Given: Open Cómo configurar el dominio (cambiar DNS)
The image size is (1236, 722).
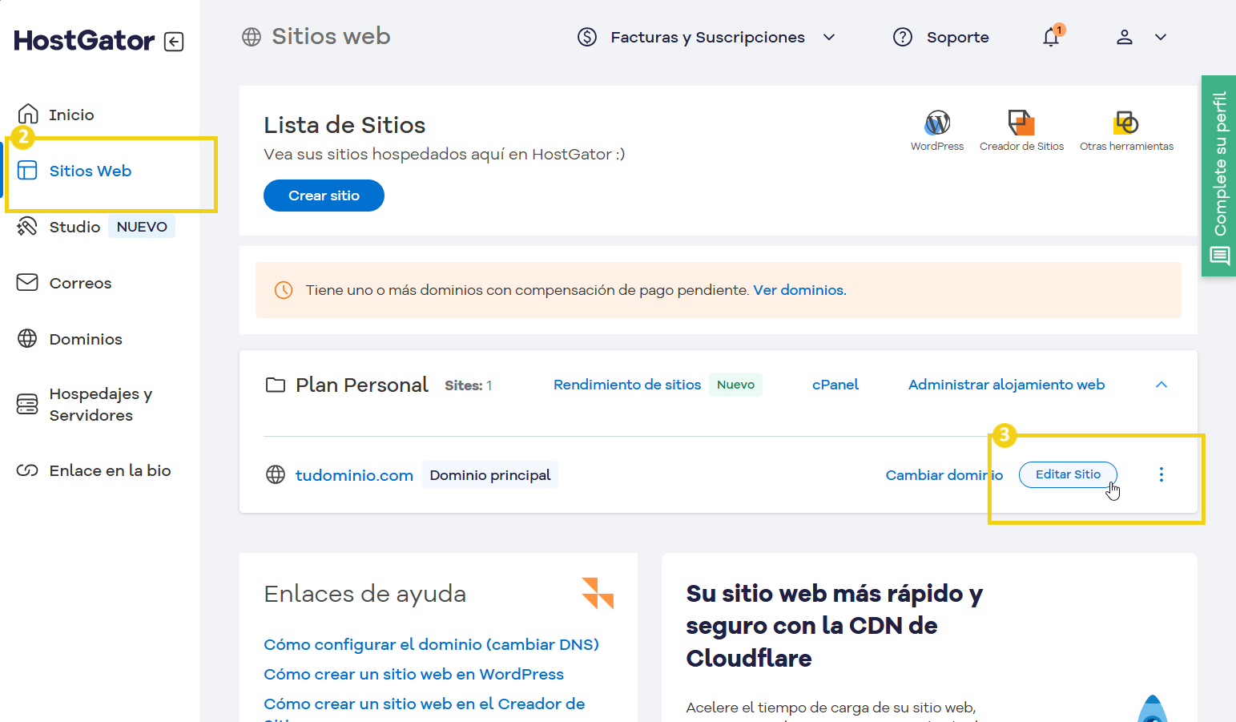Looking at the screenshot, I should 431,644.
